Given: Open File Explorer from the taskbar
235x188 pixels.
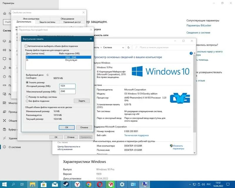Looking at the screenshot, I should pos(32,184).
